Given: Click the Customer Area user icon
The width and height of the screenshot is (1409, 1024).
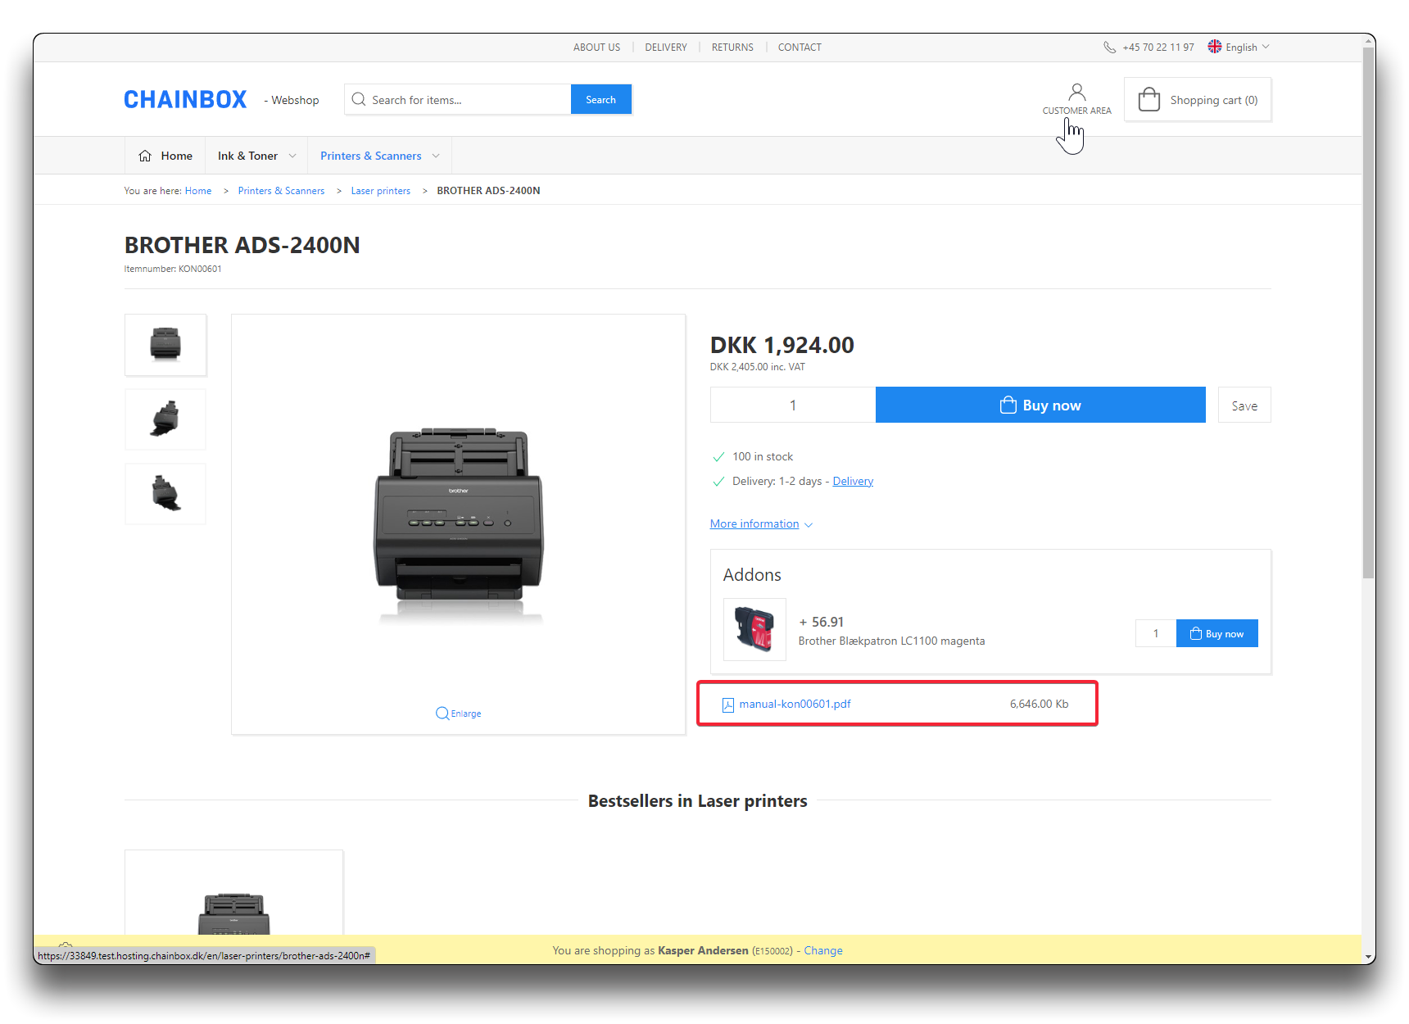Looking at the screenshot, I should tap(1076, 92).
